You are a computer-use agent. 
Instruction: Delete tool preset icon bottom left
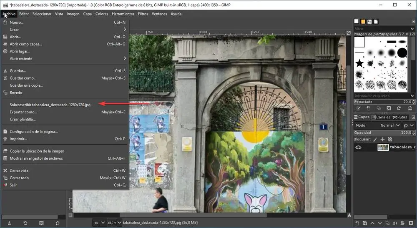(41, 223)
